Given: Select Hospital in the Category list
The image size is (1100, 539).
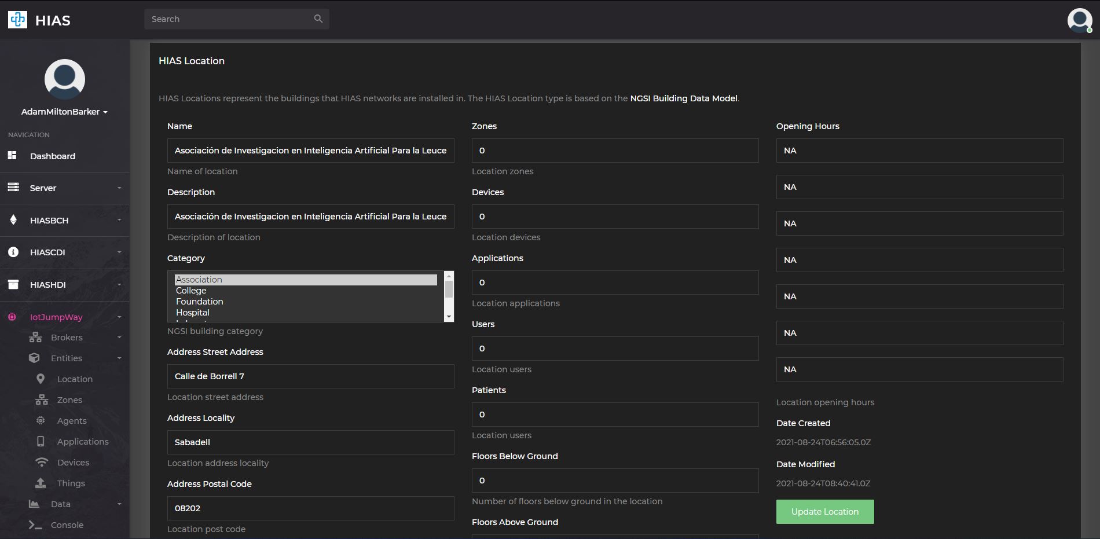Looking at the screenshot, I should click(306, 313).
